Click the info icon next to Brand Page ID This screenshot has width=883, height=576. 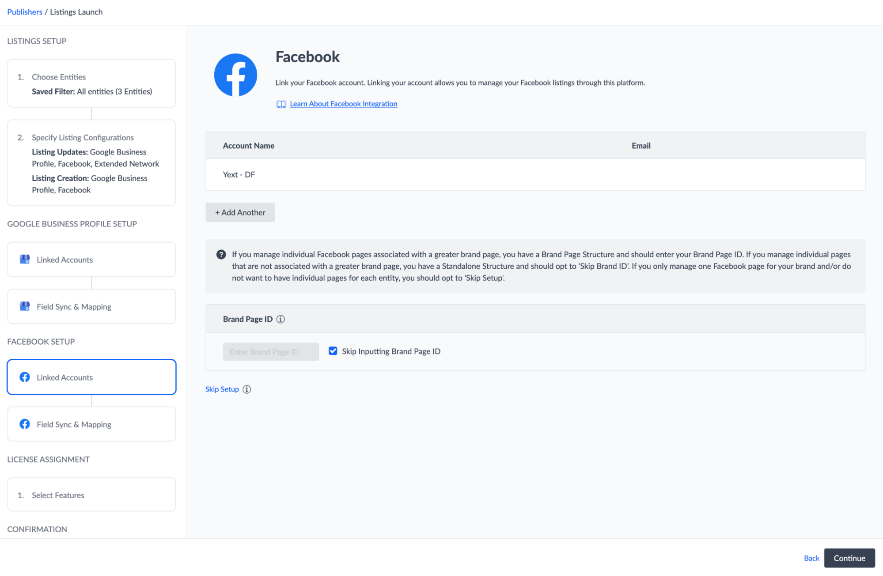280,319
